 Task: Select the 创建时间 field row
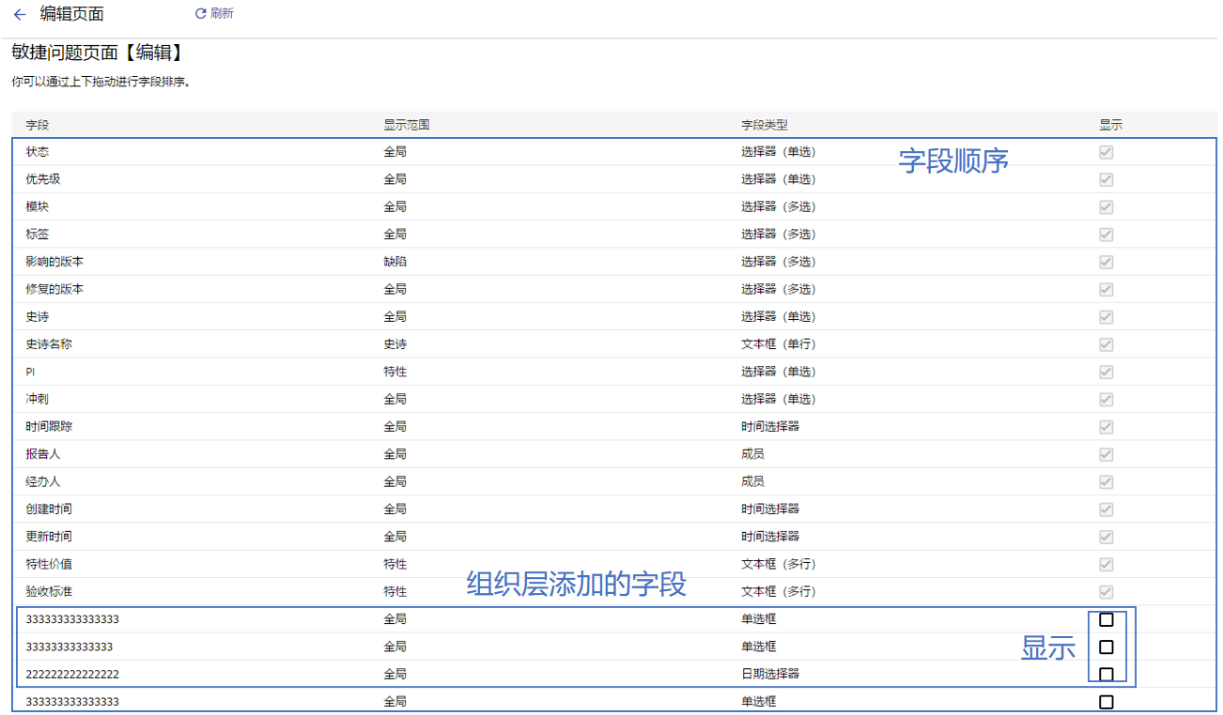[x=49, y=510]
